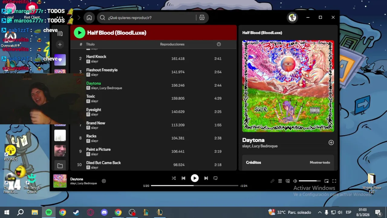387x218 pixels.
Task: Open Lucy Bedroque link in Daytona list row
Action: 111,88
